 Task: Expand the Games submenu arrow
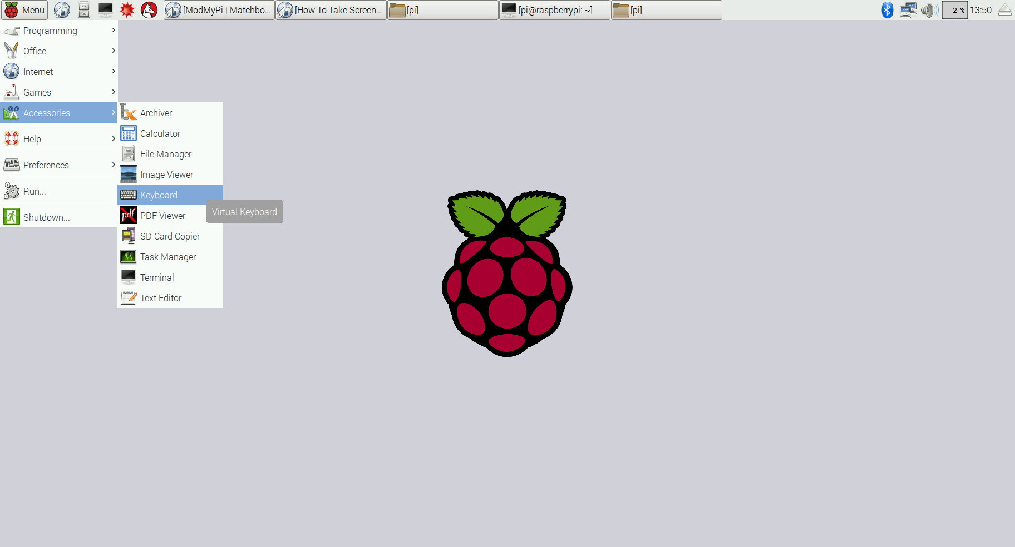(x=114, y=92)
